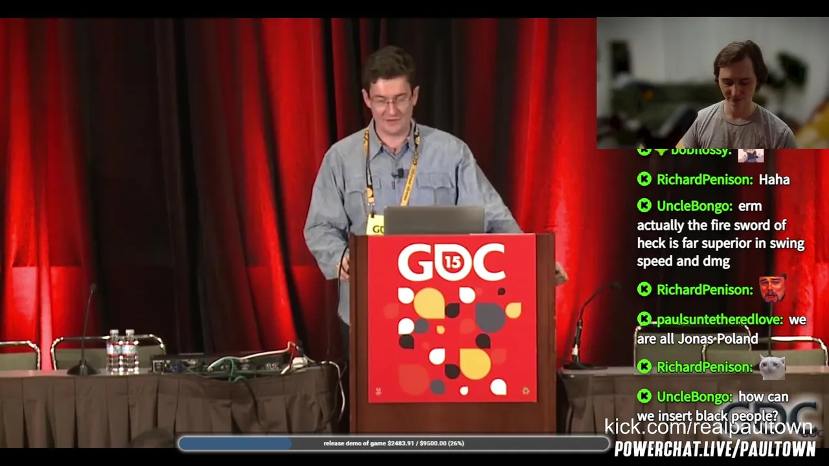Open RichardPenison's username on the "Haha" message
Image resolution: width=829 pixels, height=466 pixels.
705,180
